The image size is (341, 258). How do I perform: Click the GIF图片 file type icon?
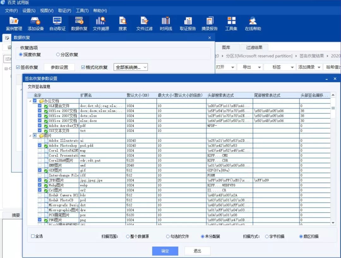tap(46, 171)
